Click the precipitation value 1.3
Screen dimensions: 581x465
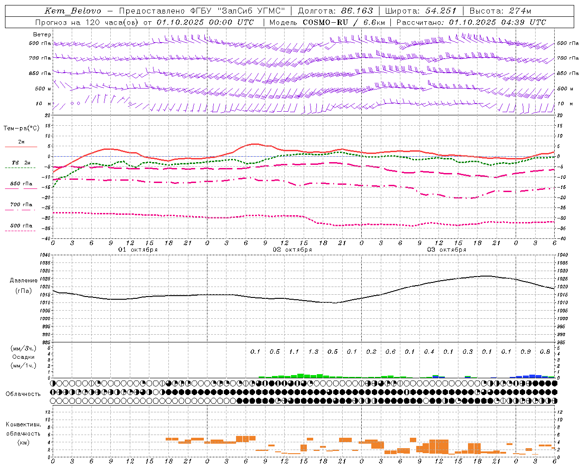[313, 352]
